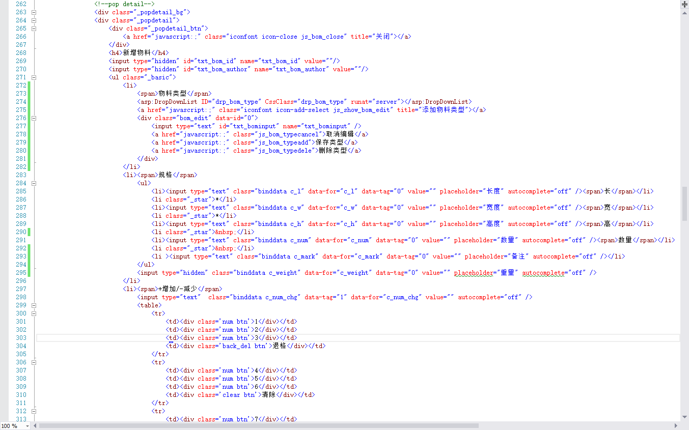Click the horizontal scrollbar left arrow
The image size is (689, 430).
[x=35, y=425]
